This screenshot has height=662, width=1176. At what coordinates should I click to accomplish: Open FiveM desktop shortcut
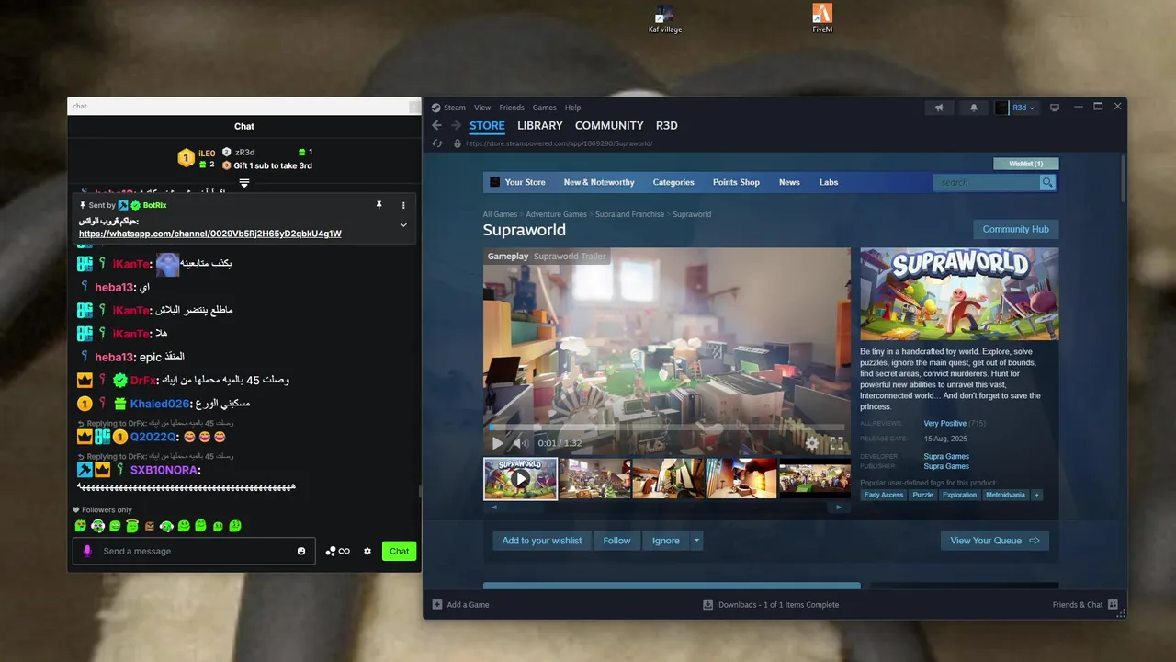tap(822, 18)
